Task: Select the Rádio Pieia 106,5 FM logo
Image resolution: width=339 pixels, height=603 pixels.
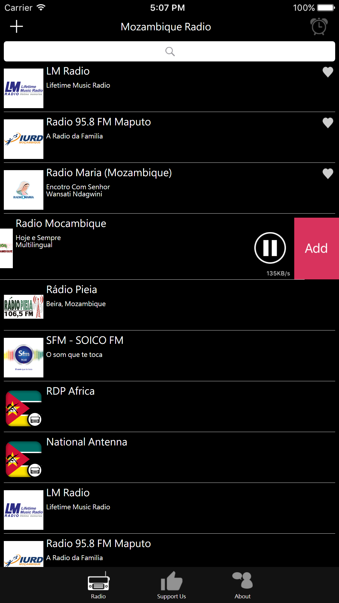Action: pos(23,307)
